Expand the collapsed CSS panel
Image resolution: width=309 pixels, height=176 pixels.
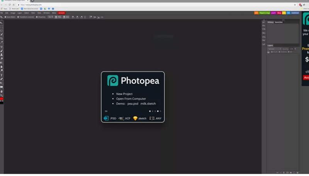(264, 29)
